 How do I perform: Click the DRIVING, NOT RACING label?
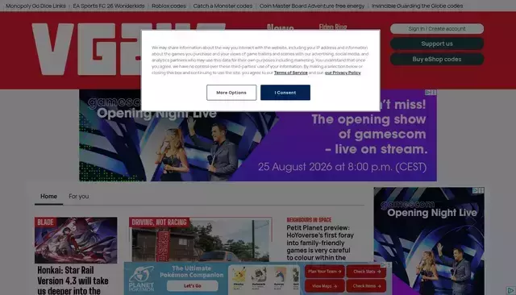[x=160, y=222]
